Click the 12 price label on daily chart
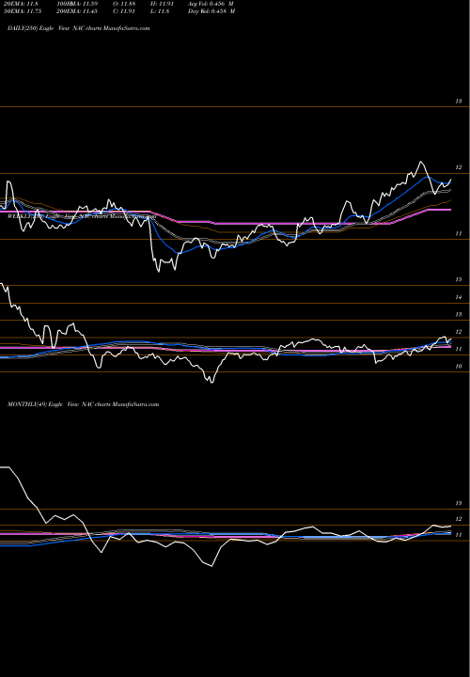This screenshot has width=470, height=677. (x=459, y=167)
